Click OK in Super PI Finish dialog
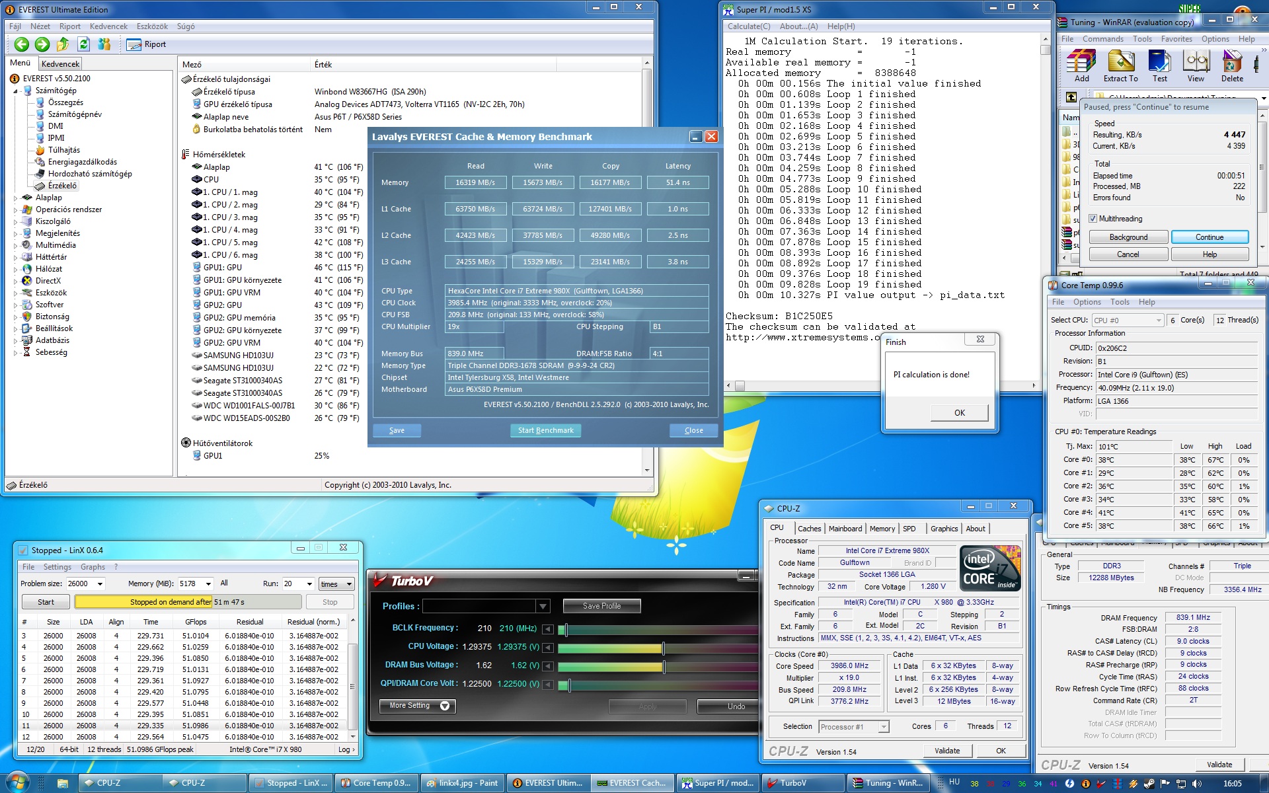The height and width of the screenshot is (793, 1269). tap(960, 412)
